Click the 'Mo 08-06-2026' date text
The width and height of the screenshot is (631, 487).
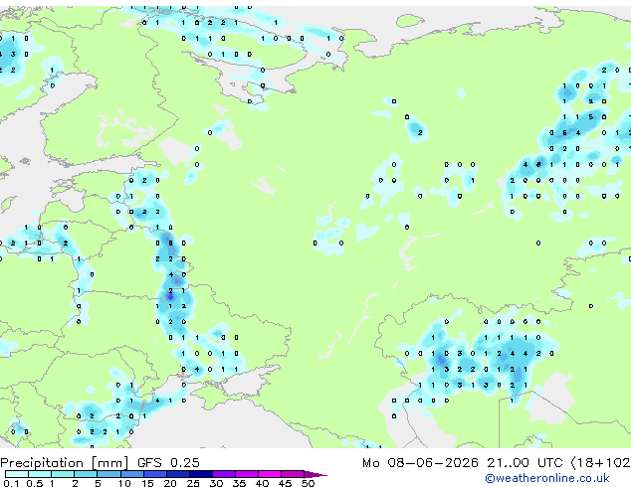click(420, 463)
